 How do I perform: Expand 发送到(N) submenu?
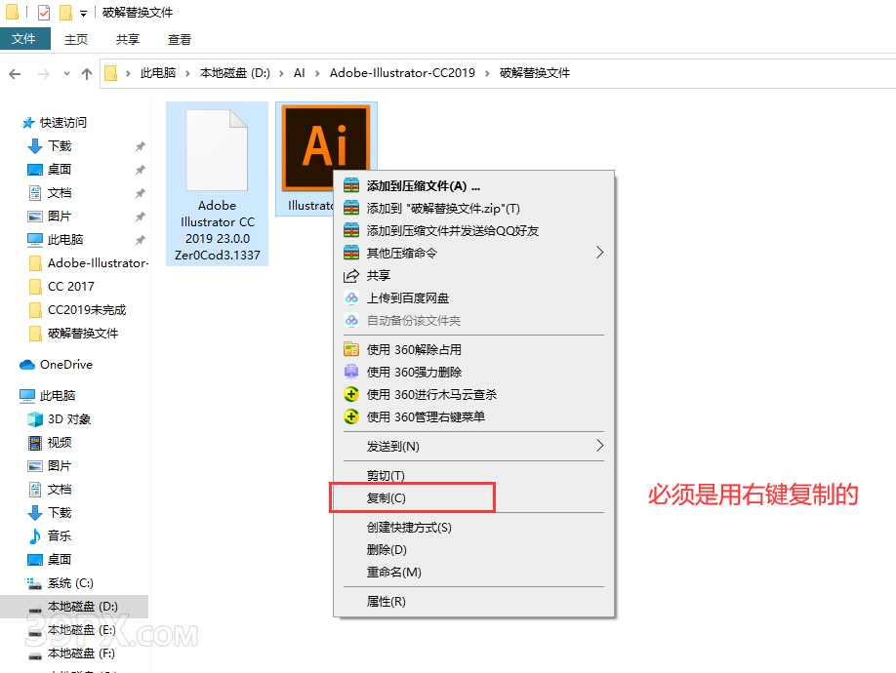point(473,447)
